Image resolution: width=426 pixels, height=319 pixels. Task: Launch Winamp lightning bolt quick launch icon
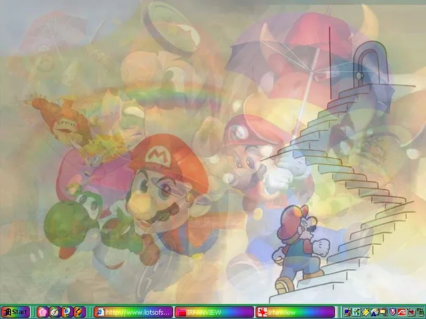click(x=80, y=312)
